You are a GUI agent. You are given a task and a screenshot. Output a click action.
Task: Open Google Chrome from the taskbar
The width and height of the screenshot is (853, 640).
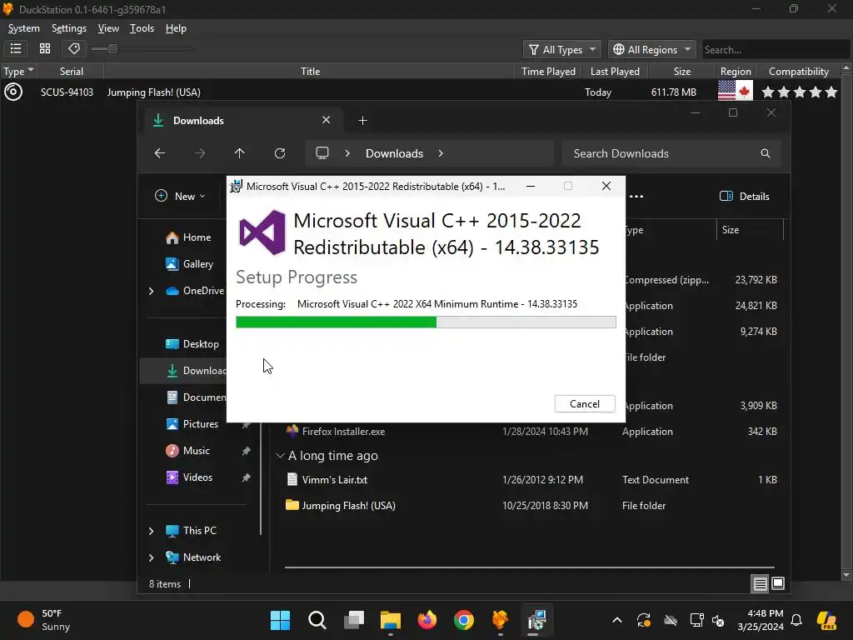[x=463, y=620]
